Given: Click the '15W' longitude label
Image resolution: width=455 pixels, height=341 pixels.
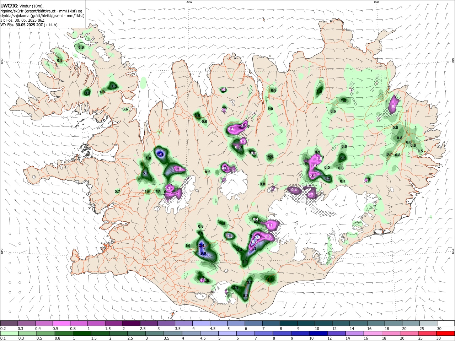Looking at the screenshot, I should click(x=376, y=2).
